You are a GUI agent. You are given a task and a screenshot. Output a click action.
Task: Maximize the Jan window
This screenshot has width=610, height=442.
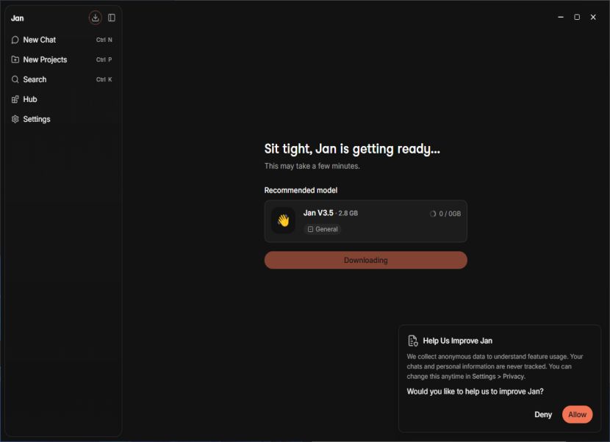pos(577,17)
